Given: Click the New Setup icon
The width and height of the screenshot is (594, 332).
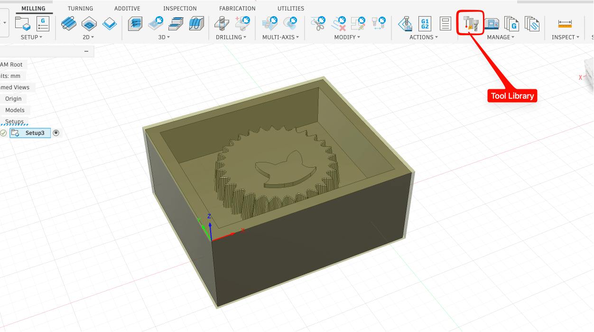Looking at the screenshot, I should click(23, 23).
